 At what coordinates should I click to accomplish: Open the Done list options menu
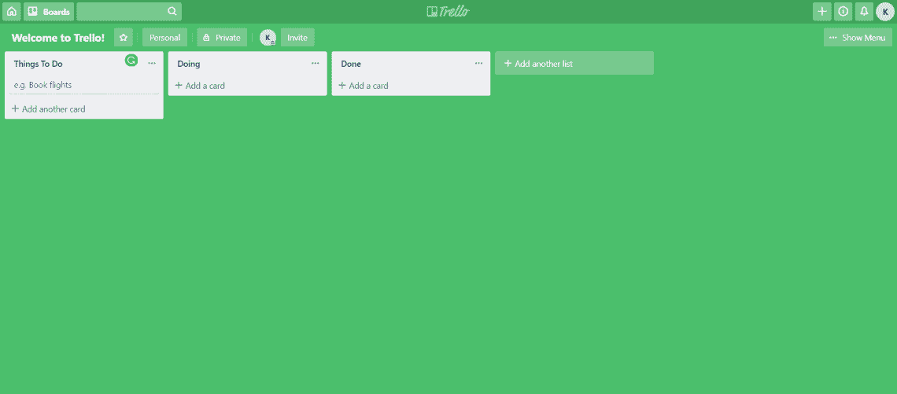[479, 64]
